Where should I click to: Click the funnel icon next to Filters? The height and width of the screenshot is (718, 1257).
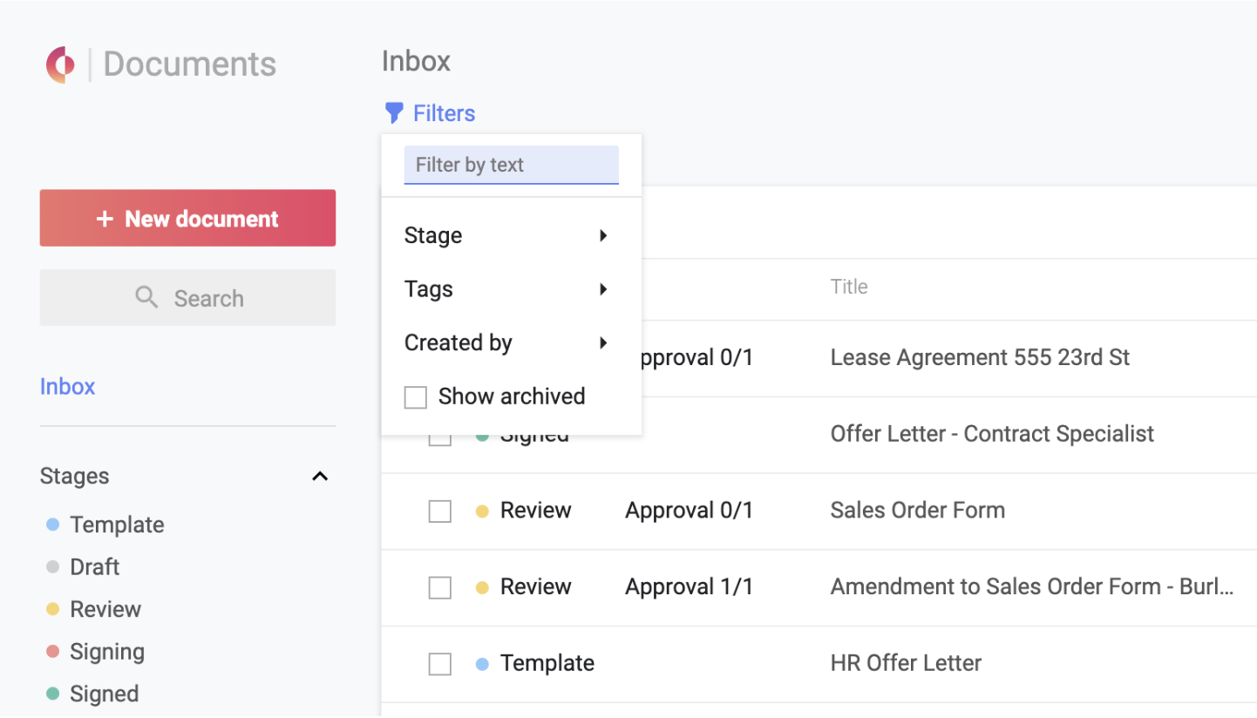tap(395, 113)
